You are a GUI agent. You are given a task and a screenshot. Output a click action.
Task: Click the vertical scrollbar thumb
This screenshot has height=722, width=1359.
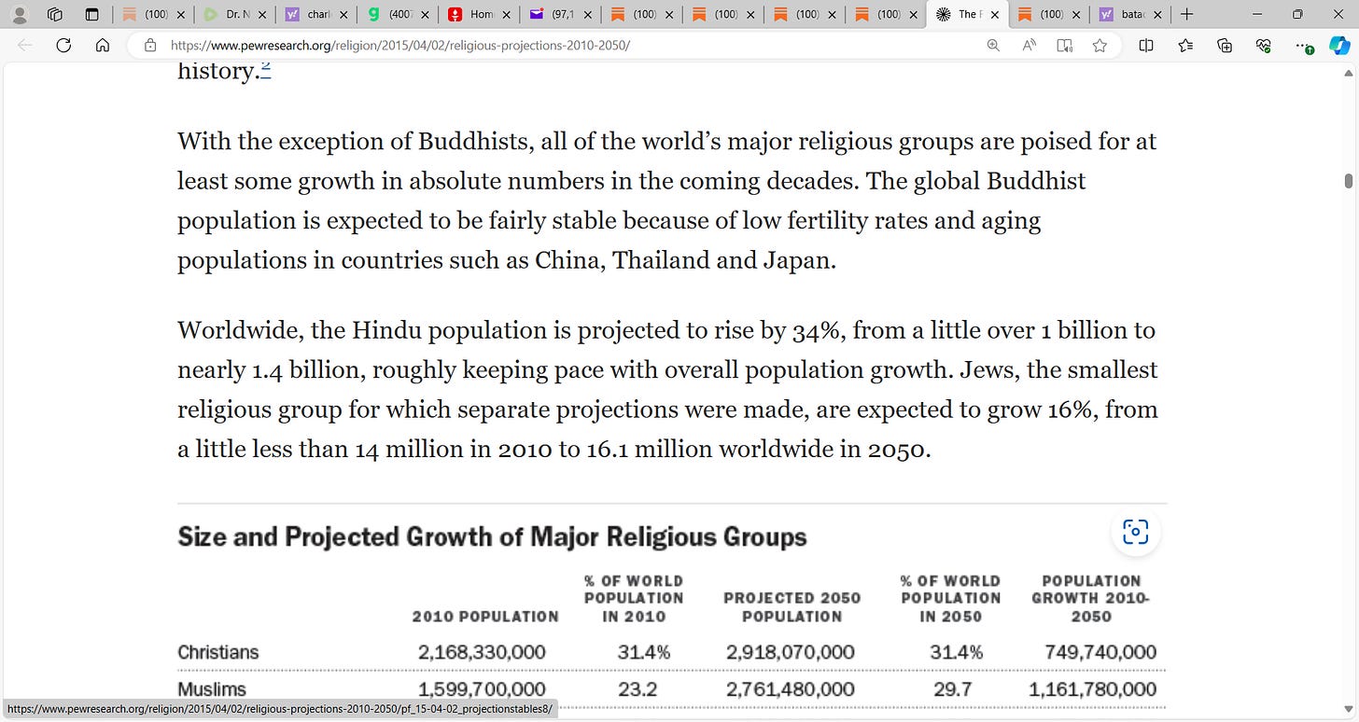tap(1349, 180)
